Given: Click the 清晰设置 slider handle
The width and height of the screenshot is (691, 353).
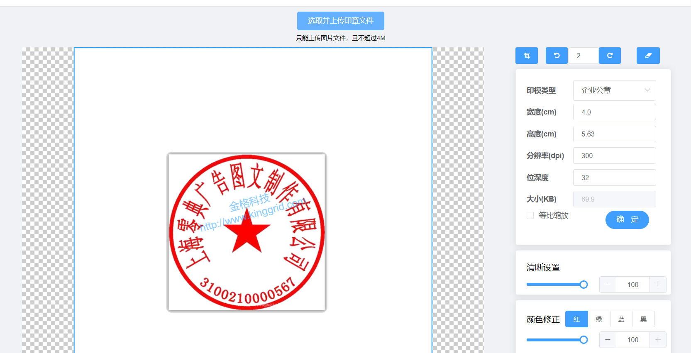Looking at the screenshot, I should (x=584, y=285).
